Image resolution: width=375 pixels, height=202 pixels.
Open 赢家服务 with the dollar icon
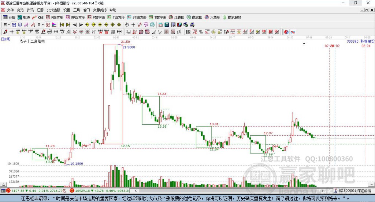[232, 18]
